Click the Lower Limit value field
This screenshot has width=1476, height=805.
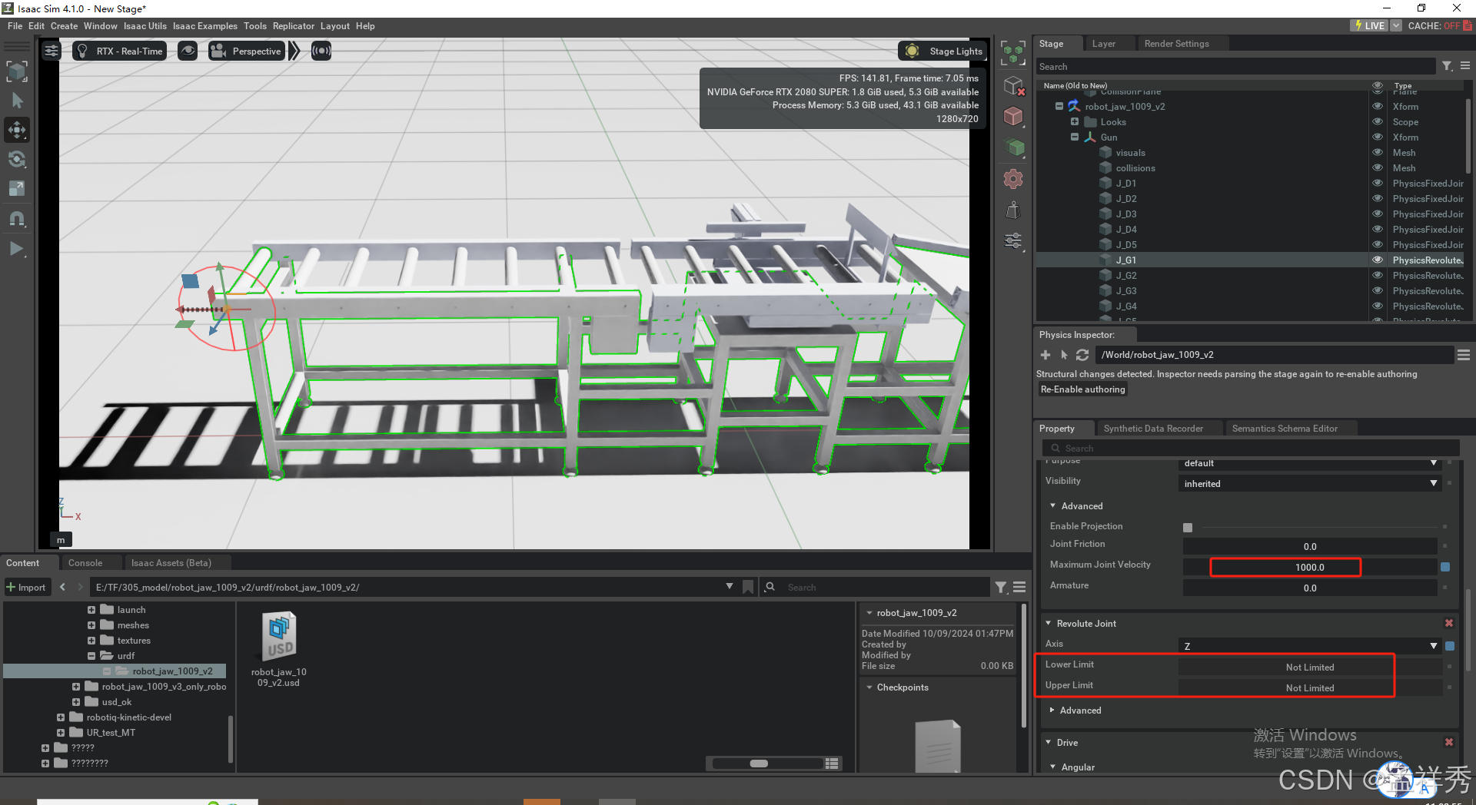pos(1310,667)
